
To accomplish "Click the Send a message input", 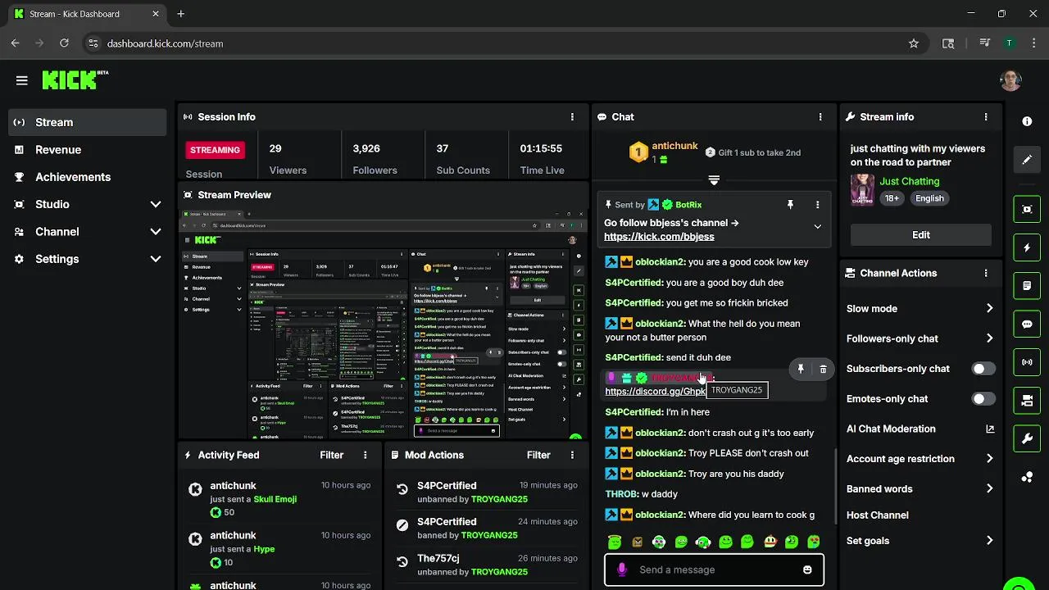I will click(x=713, y=570).
